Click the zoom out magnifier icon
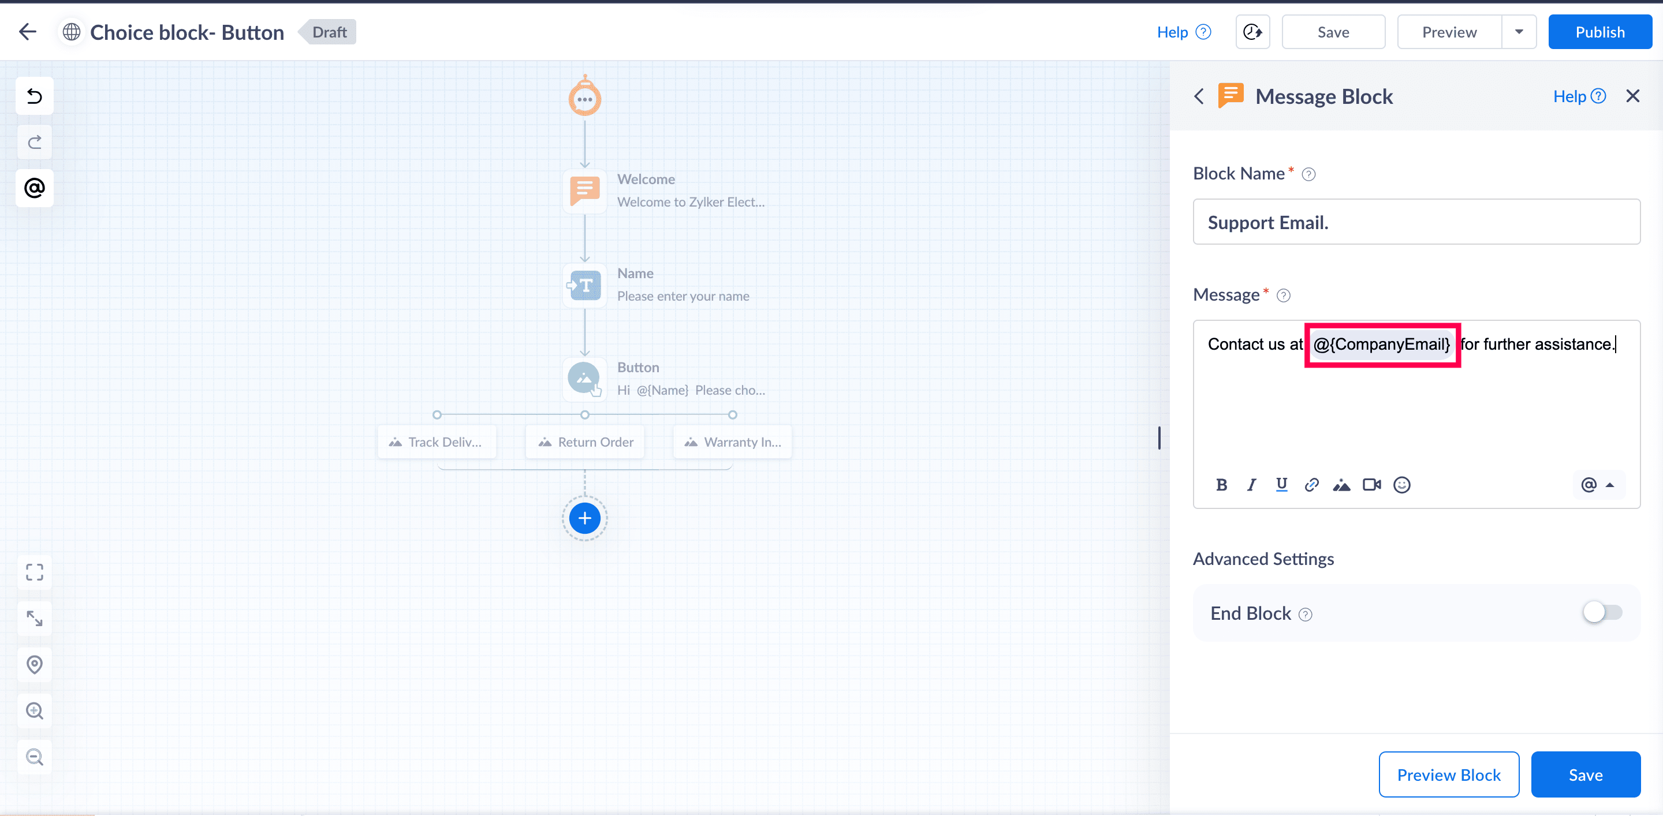Image resolution: width=1663 pixels, height=816 pixels. pos(34,757)
